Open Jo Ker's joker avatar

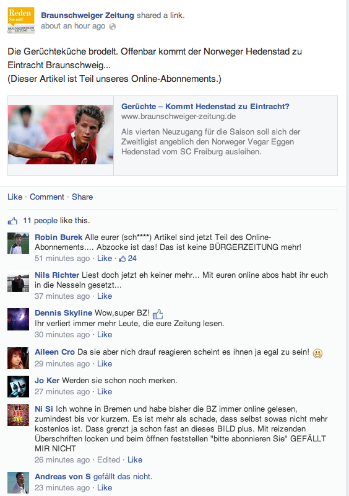pyautogui.click(x=18, y=386)
